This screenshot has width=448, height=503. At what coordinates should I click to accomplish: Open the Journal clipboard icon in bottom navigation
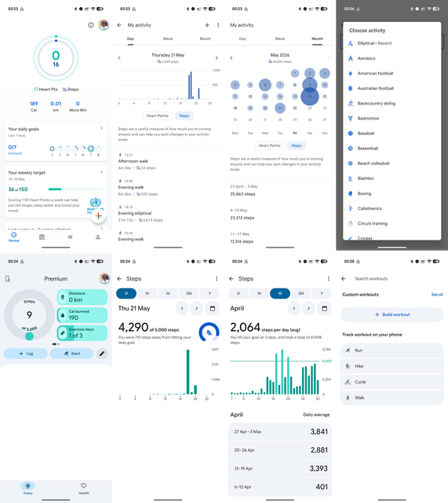[x=42, y=237]
